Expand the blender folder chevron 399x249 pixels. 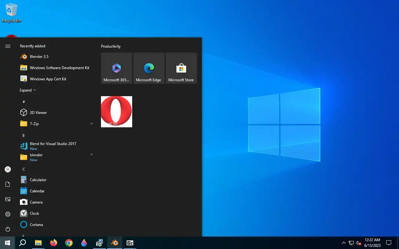(x=92, y=154)
